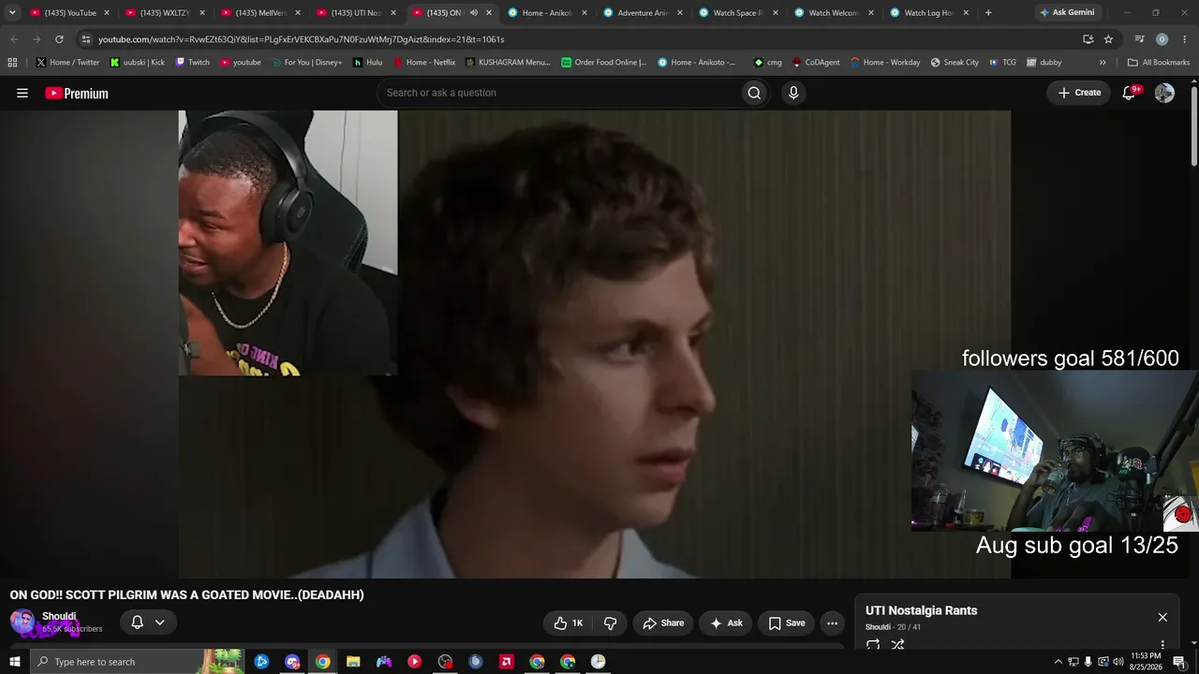1199x674 pixels.
Task: Open Chrome three-dot menu
Action: click(x=1185, y=39)
